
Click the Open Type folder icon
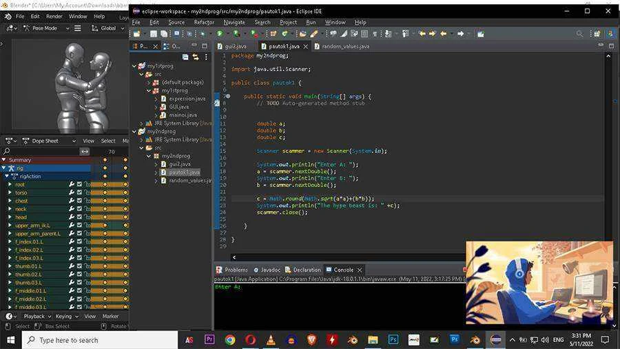pyautogui.click(x=303, y=34)
